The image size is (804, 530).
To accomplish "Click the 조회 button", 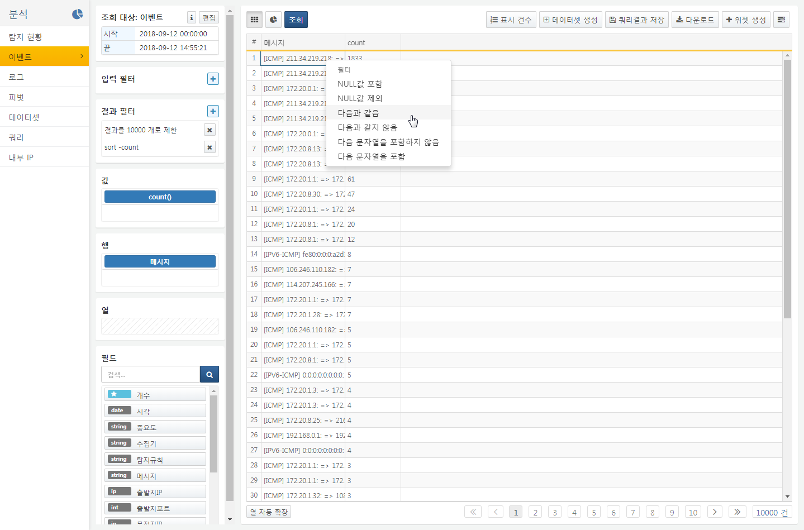I will tap(296, 20).
